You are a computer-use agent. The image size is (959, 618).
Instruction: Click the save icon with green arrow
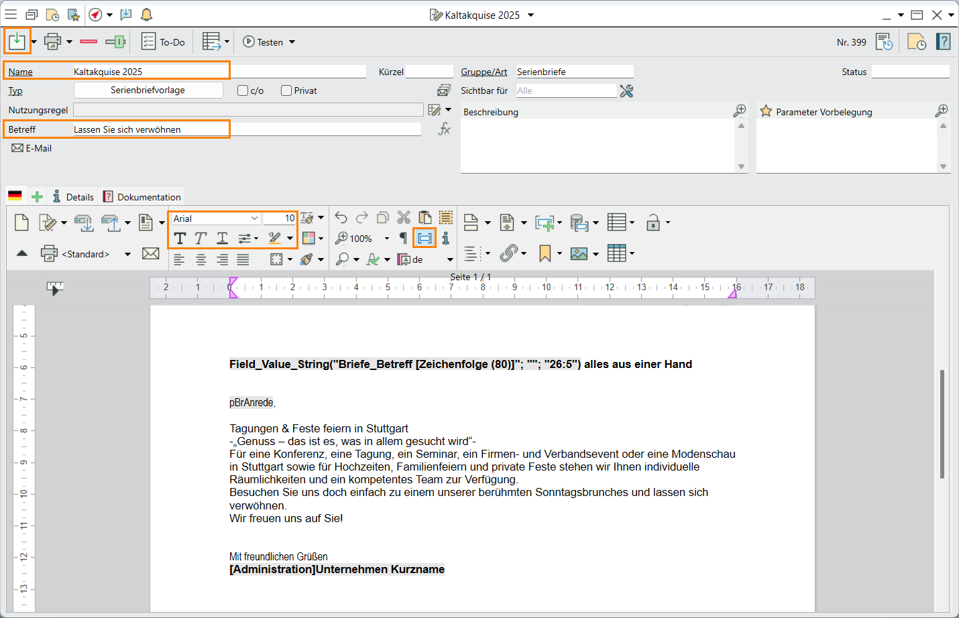17,42
